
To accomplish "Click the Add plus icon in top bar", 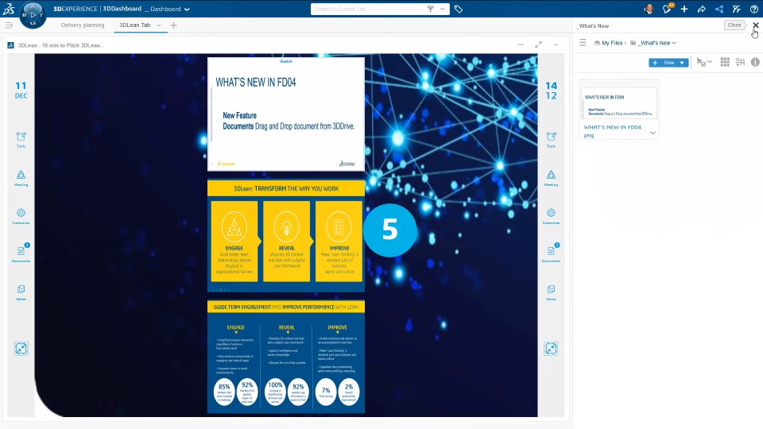I will click(684, 9).
